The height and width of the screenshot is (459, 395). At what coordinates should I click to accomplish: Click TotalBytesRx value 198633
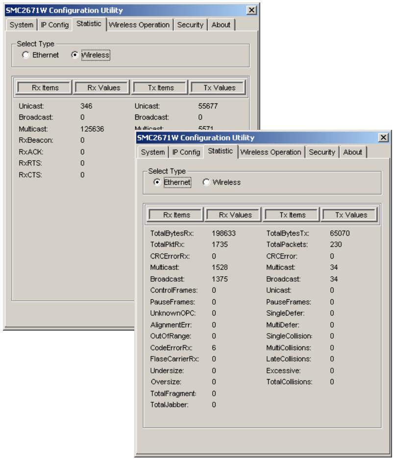point(223,233)
